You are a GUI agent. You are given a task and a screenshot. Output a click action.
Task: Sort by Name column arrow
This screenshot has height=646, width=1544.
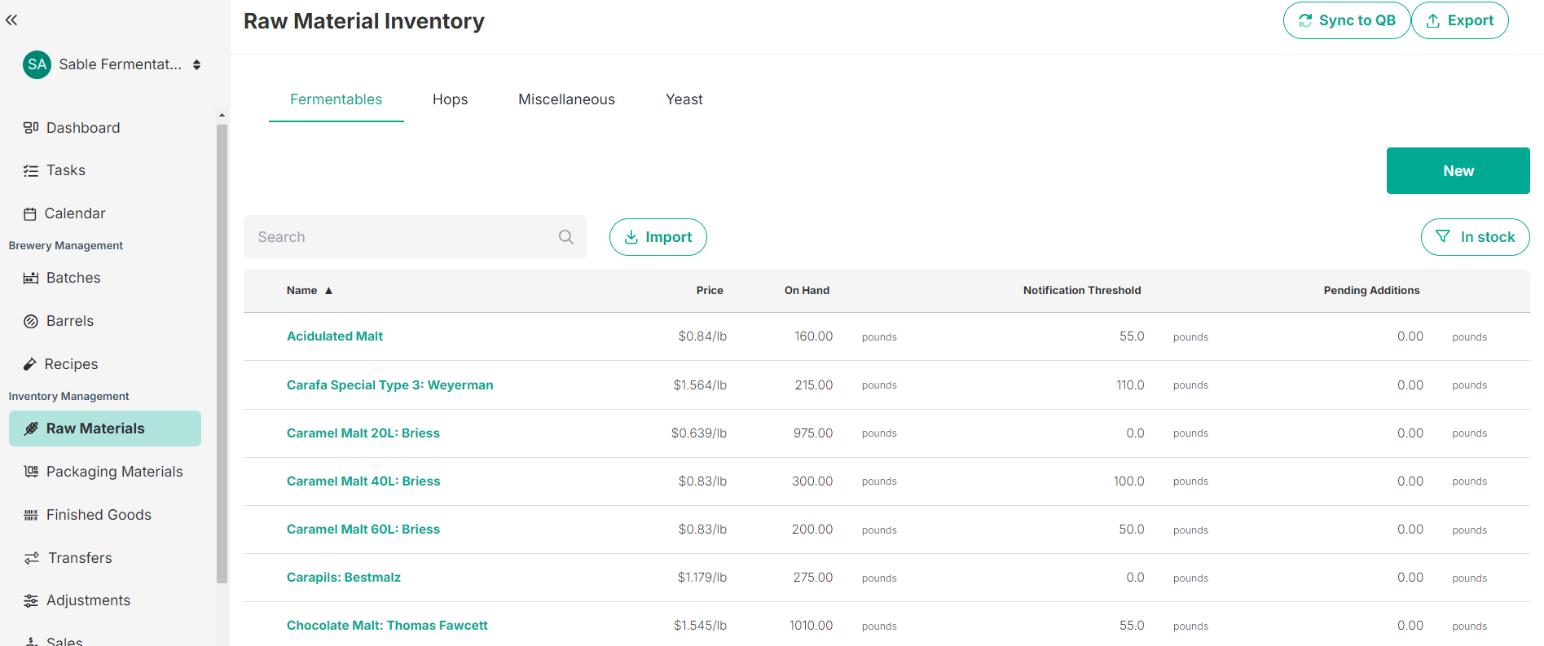(329, 291)
